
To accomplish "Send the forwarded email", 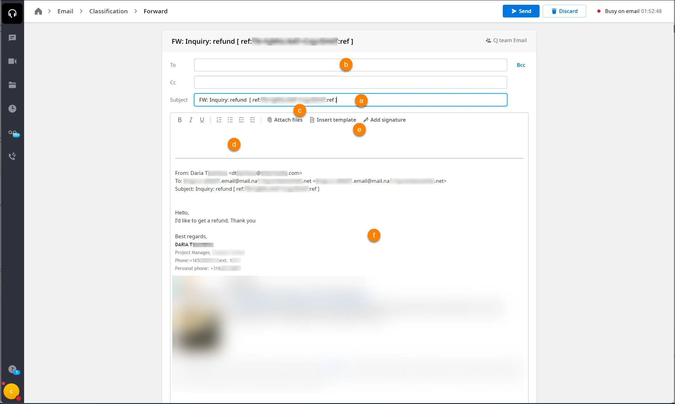I will tap(521, 11).
